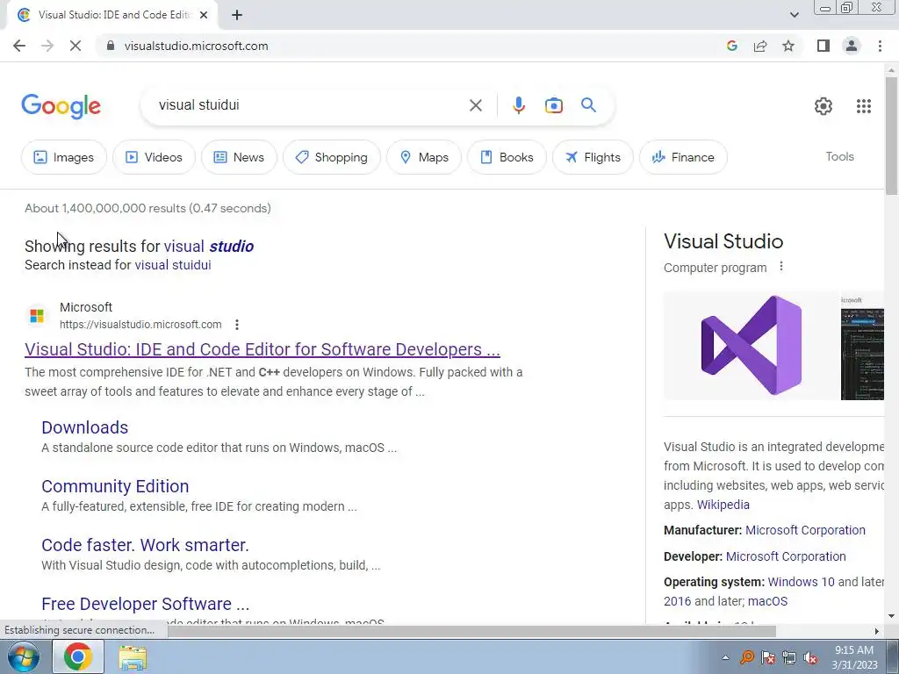Filter results by Shopping
Viewport: 899px width, 674px height.
click(331, 157)
